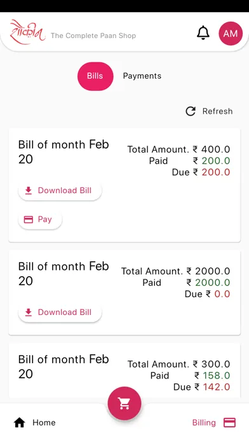
Task: Go to Home in bottom navigation
Action: [x=34, y=422]
